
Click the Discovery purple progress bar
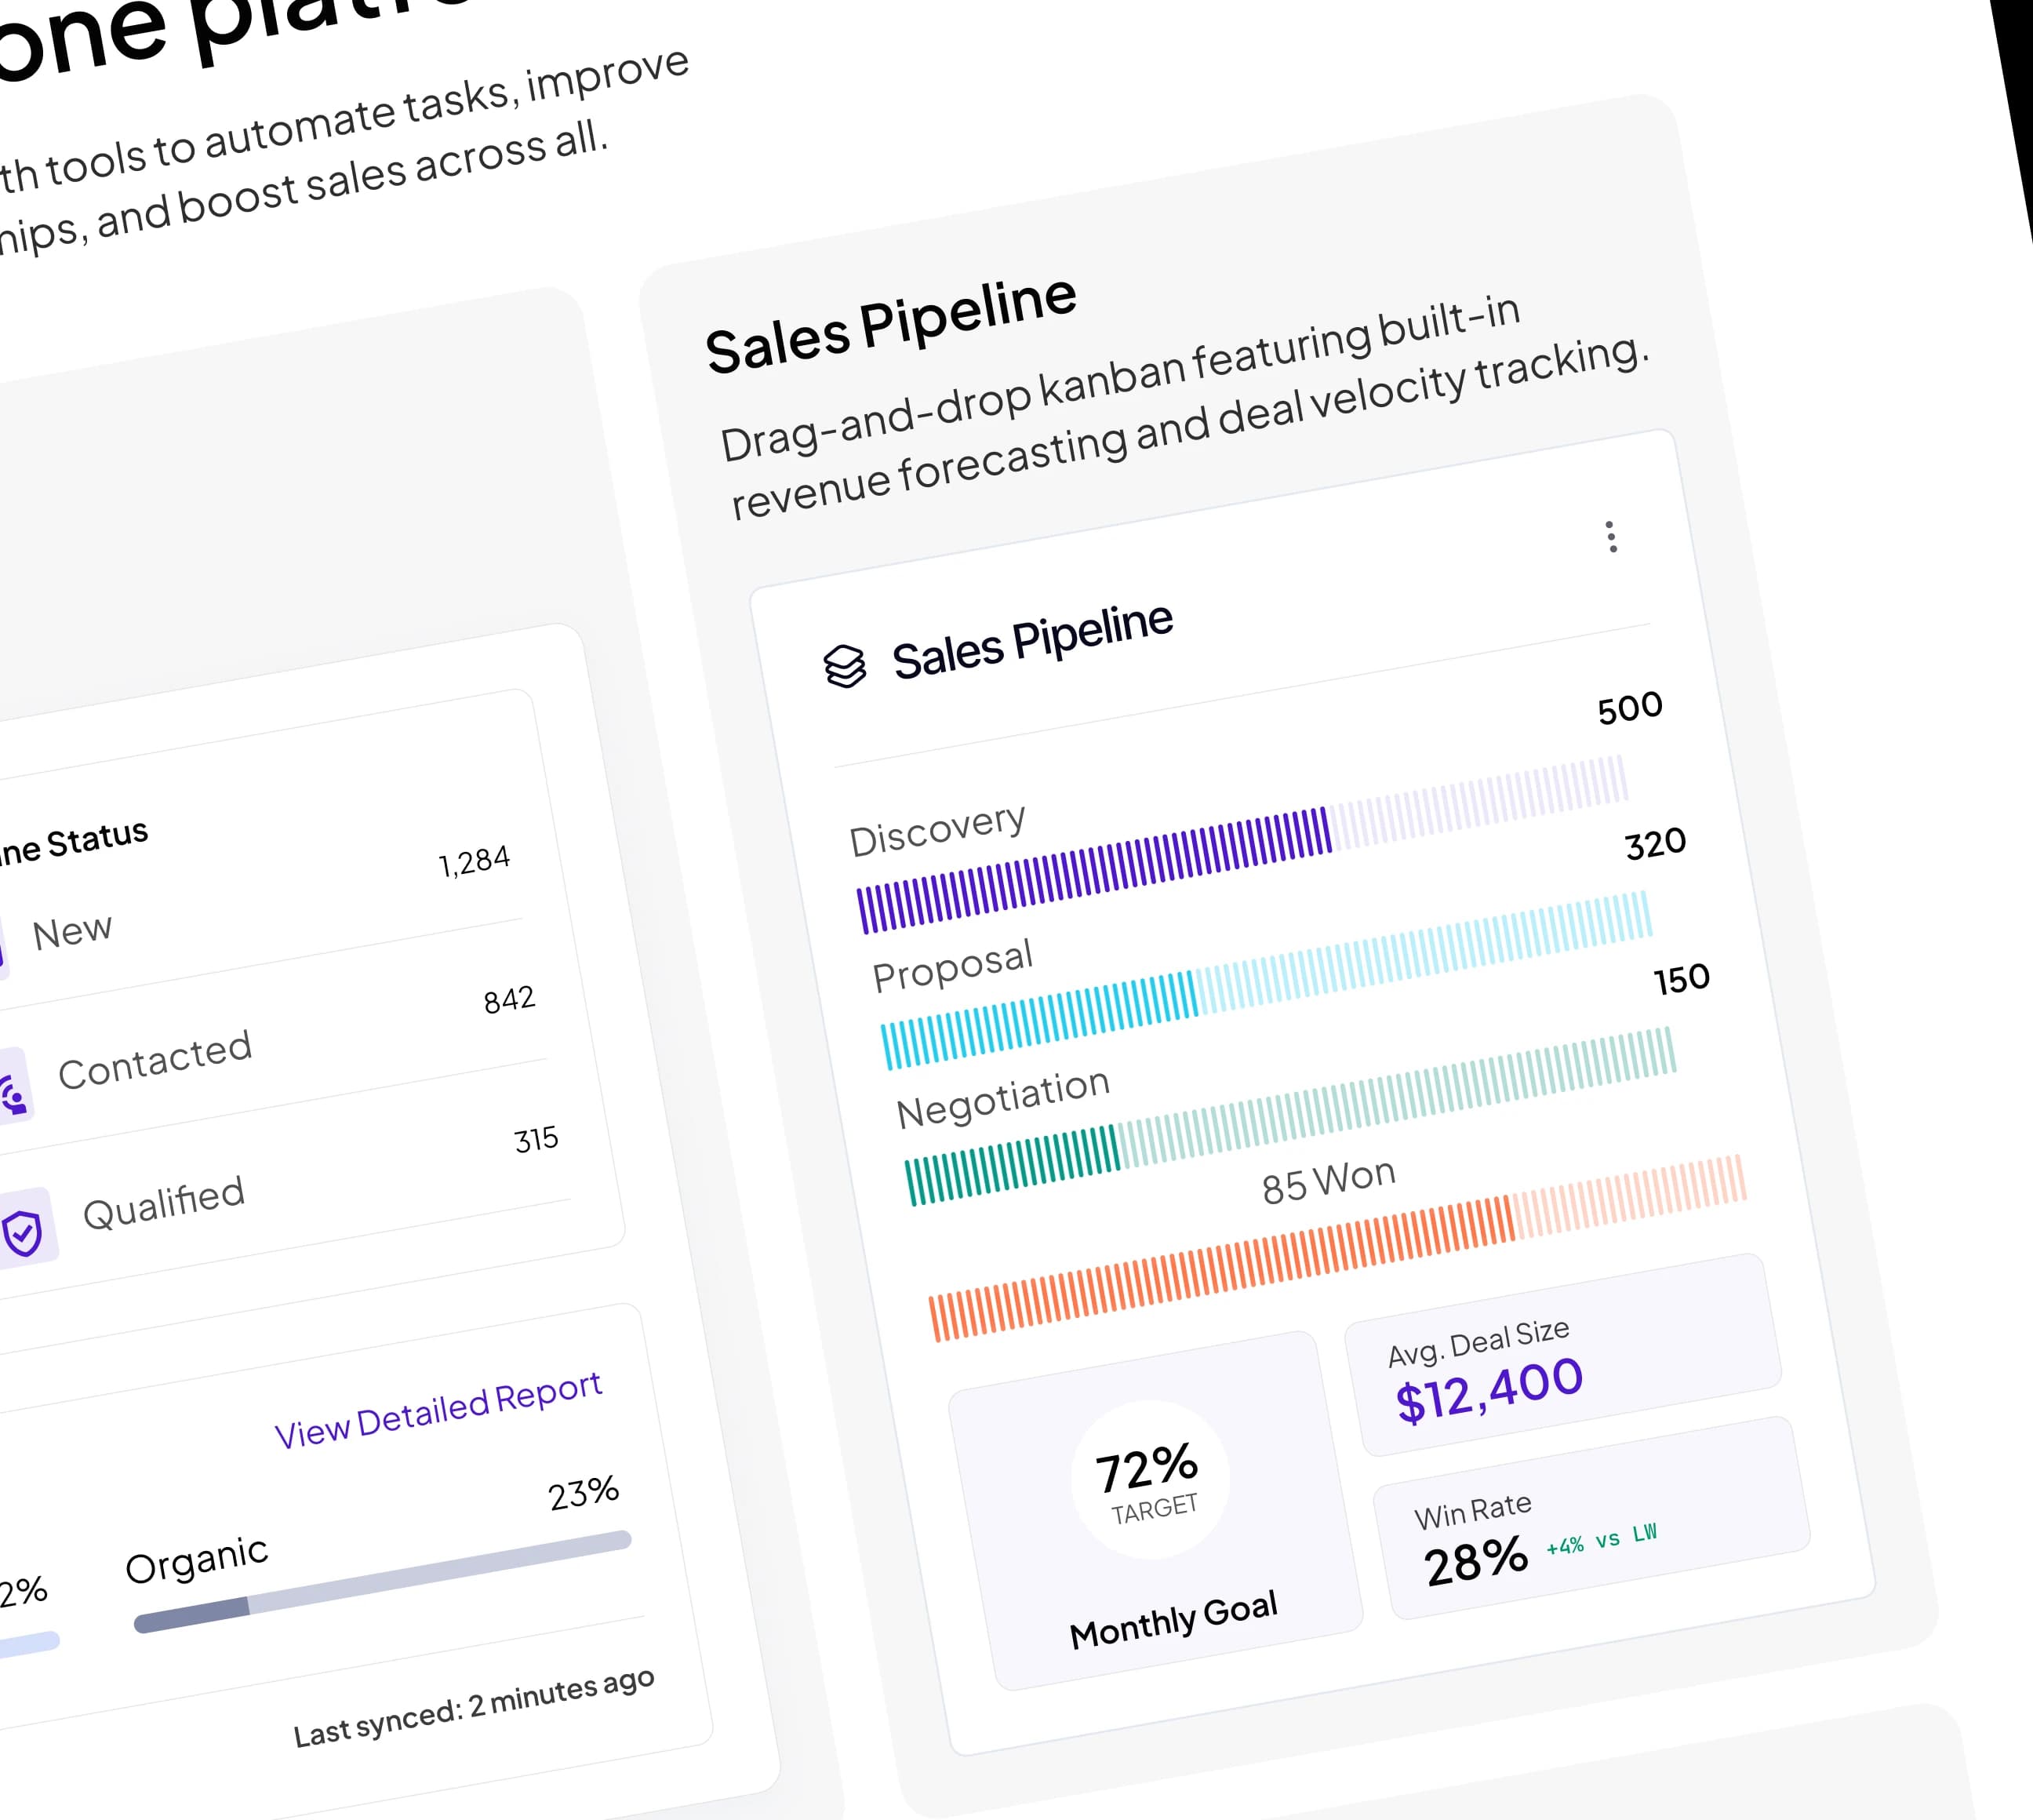point(1242,845)
